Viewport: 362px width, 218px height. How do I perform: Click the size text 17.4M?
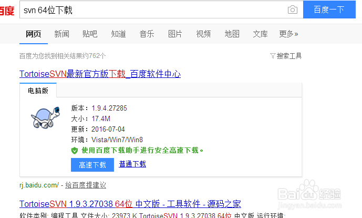[x=101, y=118]
